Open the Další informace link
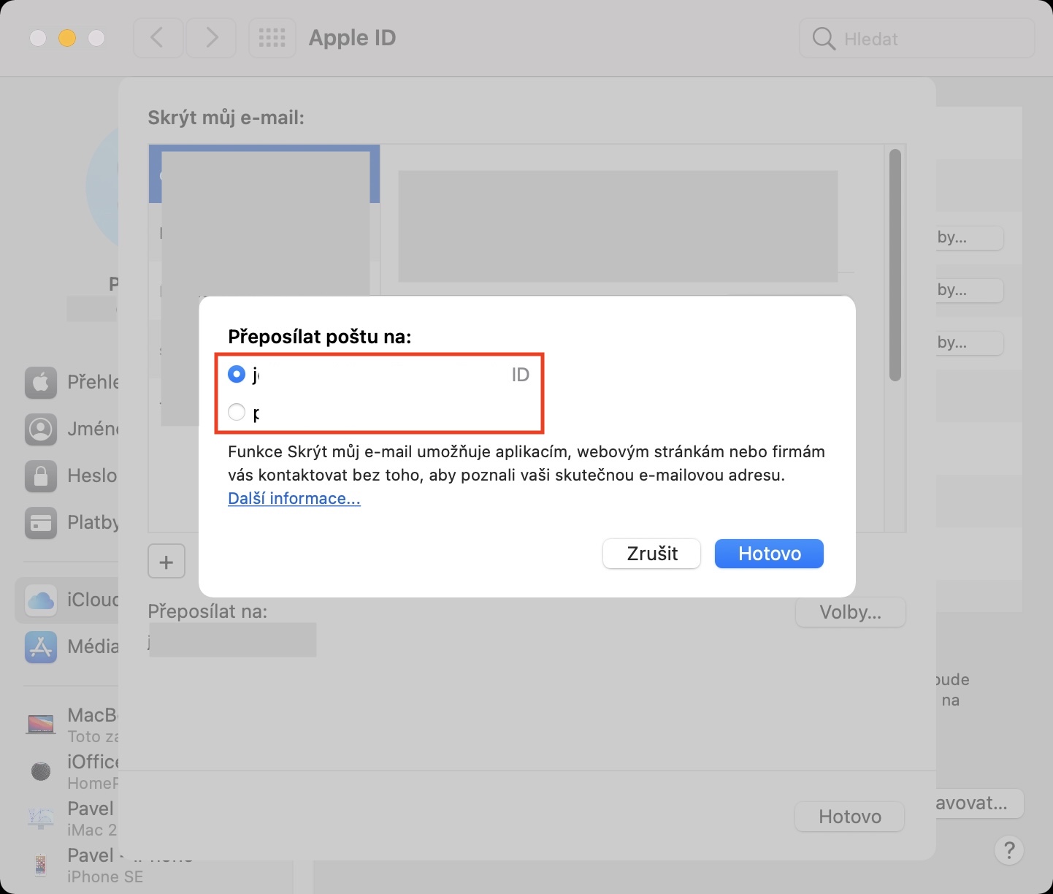1053x894 pixels. 294,499
